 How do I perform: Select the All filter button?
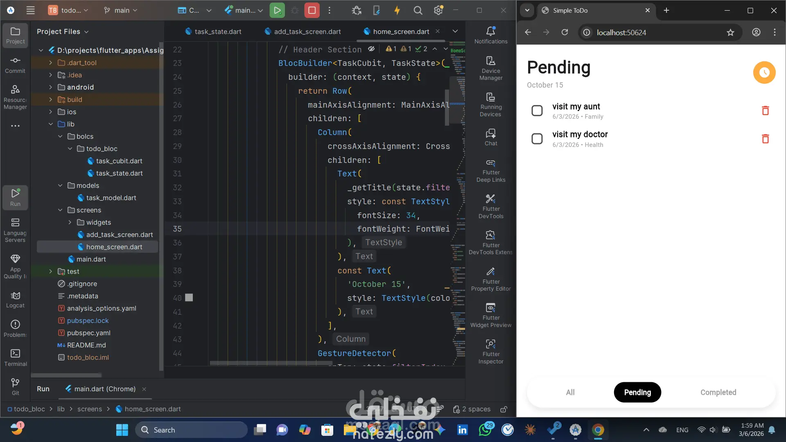pos(570,392)
